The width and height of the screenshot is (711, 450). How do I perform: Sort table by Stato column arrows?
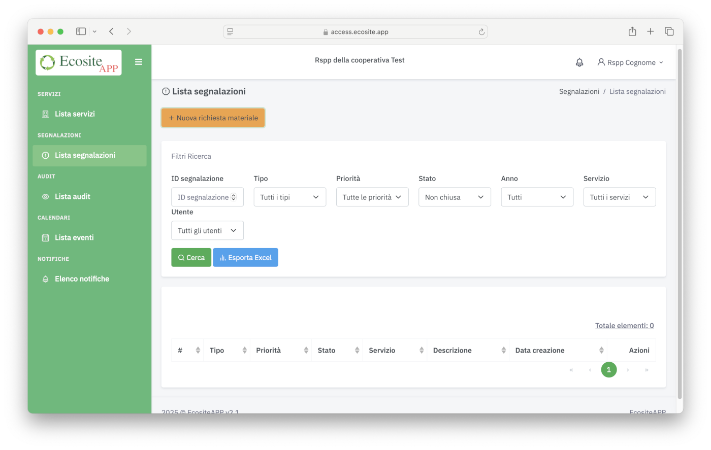[357, 351]
